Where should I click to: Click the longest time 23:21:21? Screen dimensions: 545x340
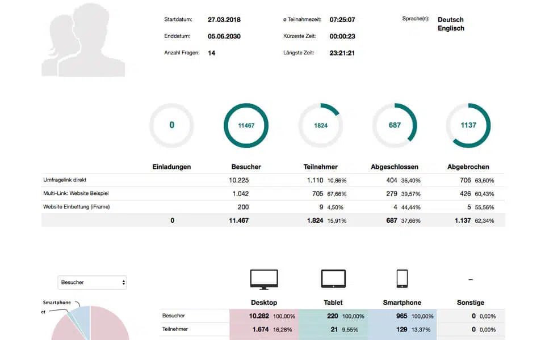pyautogui.click(x=342, y=53)
